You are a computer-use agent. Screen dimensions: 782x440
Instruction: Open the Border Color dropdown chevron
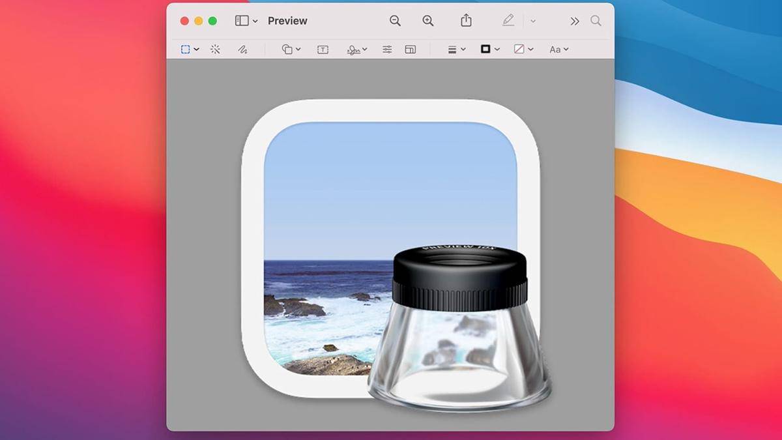point(497,50)
